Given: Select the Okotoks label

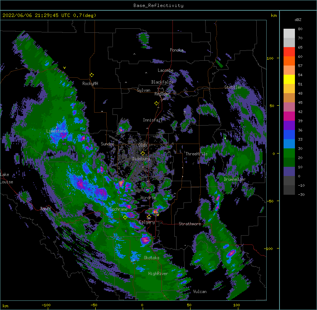Looking at the screenshot, I should [x=152, y=258].
